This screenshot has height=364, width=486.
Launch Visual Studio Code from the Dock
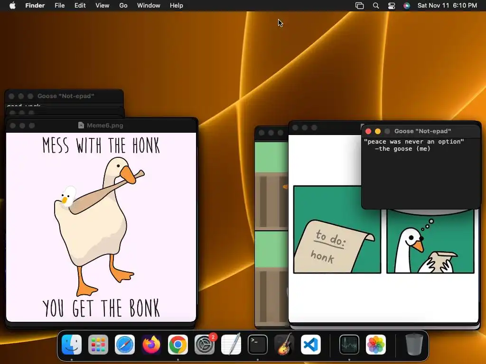(x=311, y=345)
